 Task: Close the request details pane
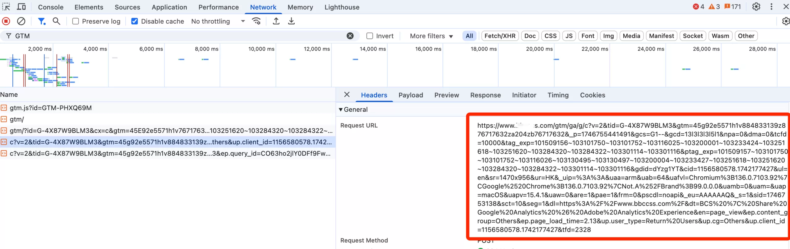click(x=347, y=94)
